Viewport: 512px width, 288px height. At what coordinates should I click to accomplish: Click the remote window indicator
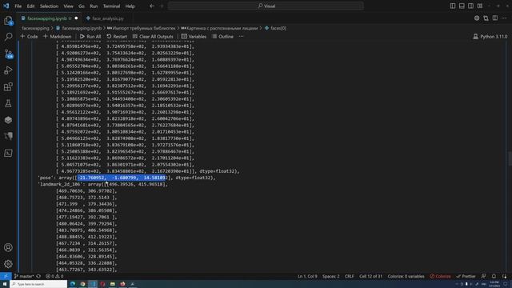[x=6, y=276]
